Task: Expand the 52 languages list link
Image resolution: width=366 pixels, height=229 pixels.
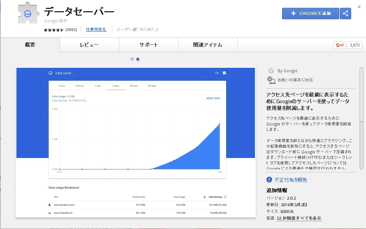Action: [299, 218]
